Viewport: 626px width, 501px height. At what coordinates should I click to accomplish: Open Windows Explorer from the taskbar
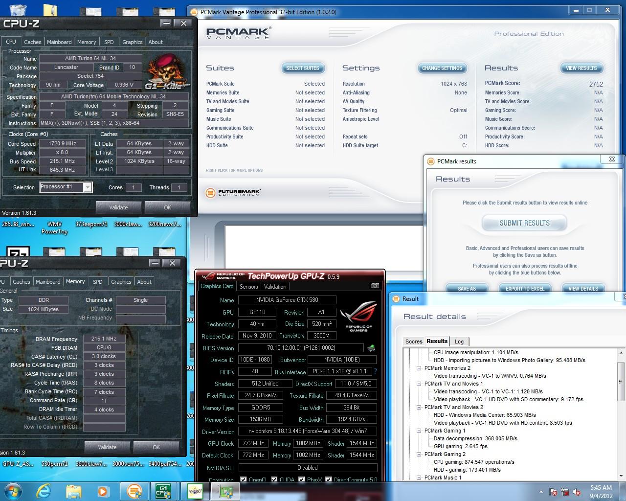point(73,491)
